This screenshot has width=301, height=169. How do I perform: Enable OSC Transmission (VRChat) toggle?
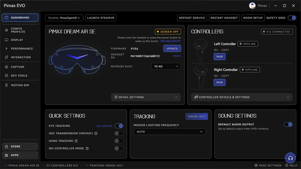[119, 133]
